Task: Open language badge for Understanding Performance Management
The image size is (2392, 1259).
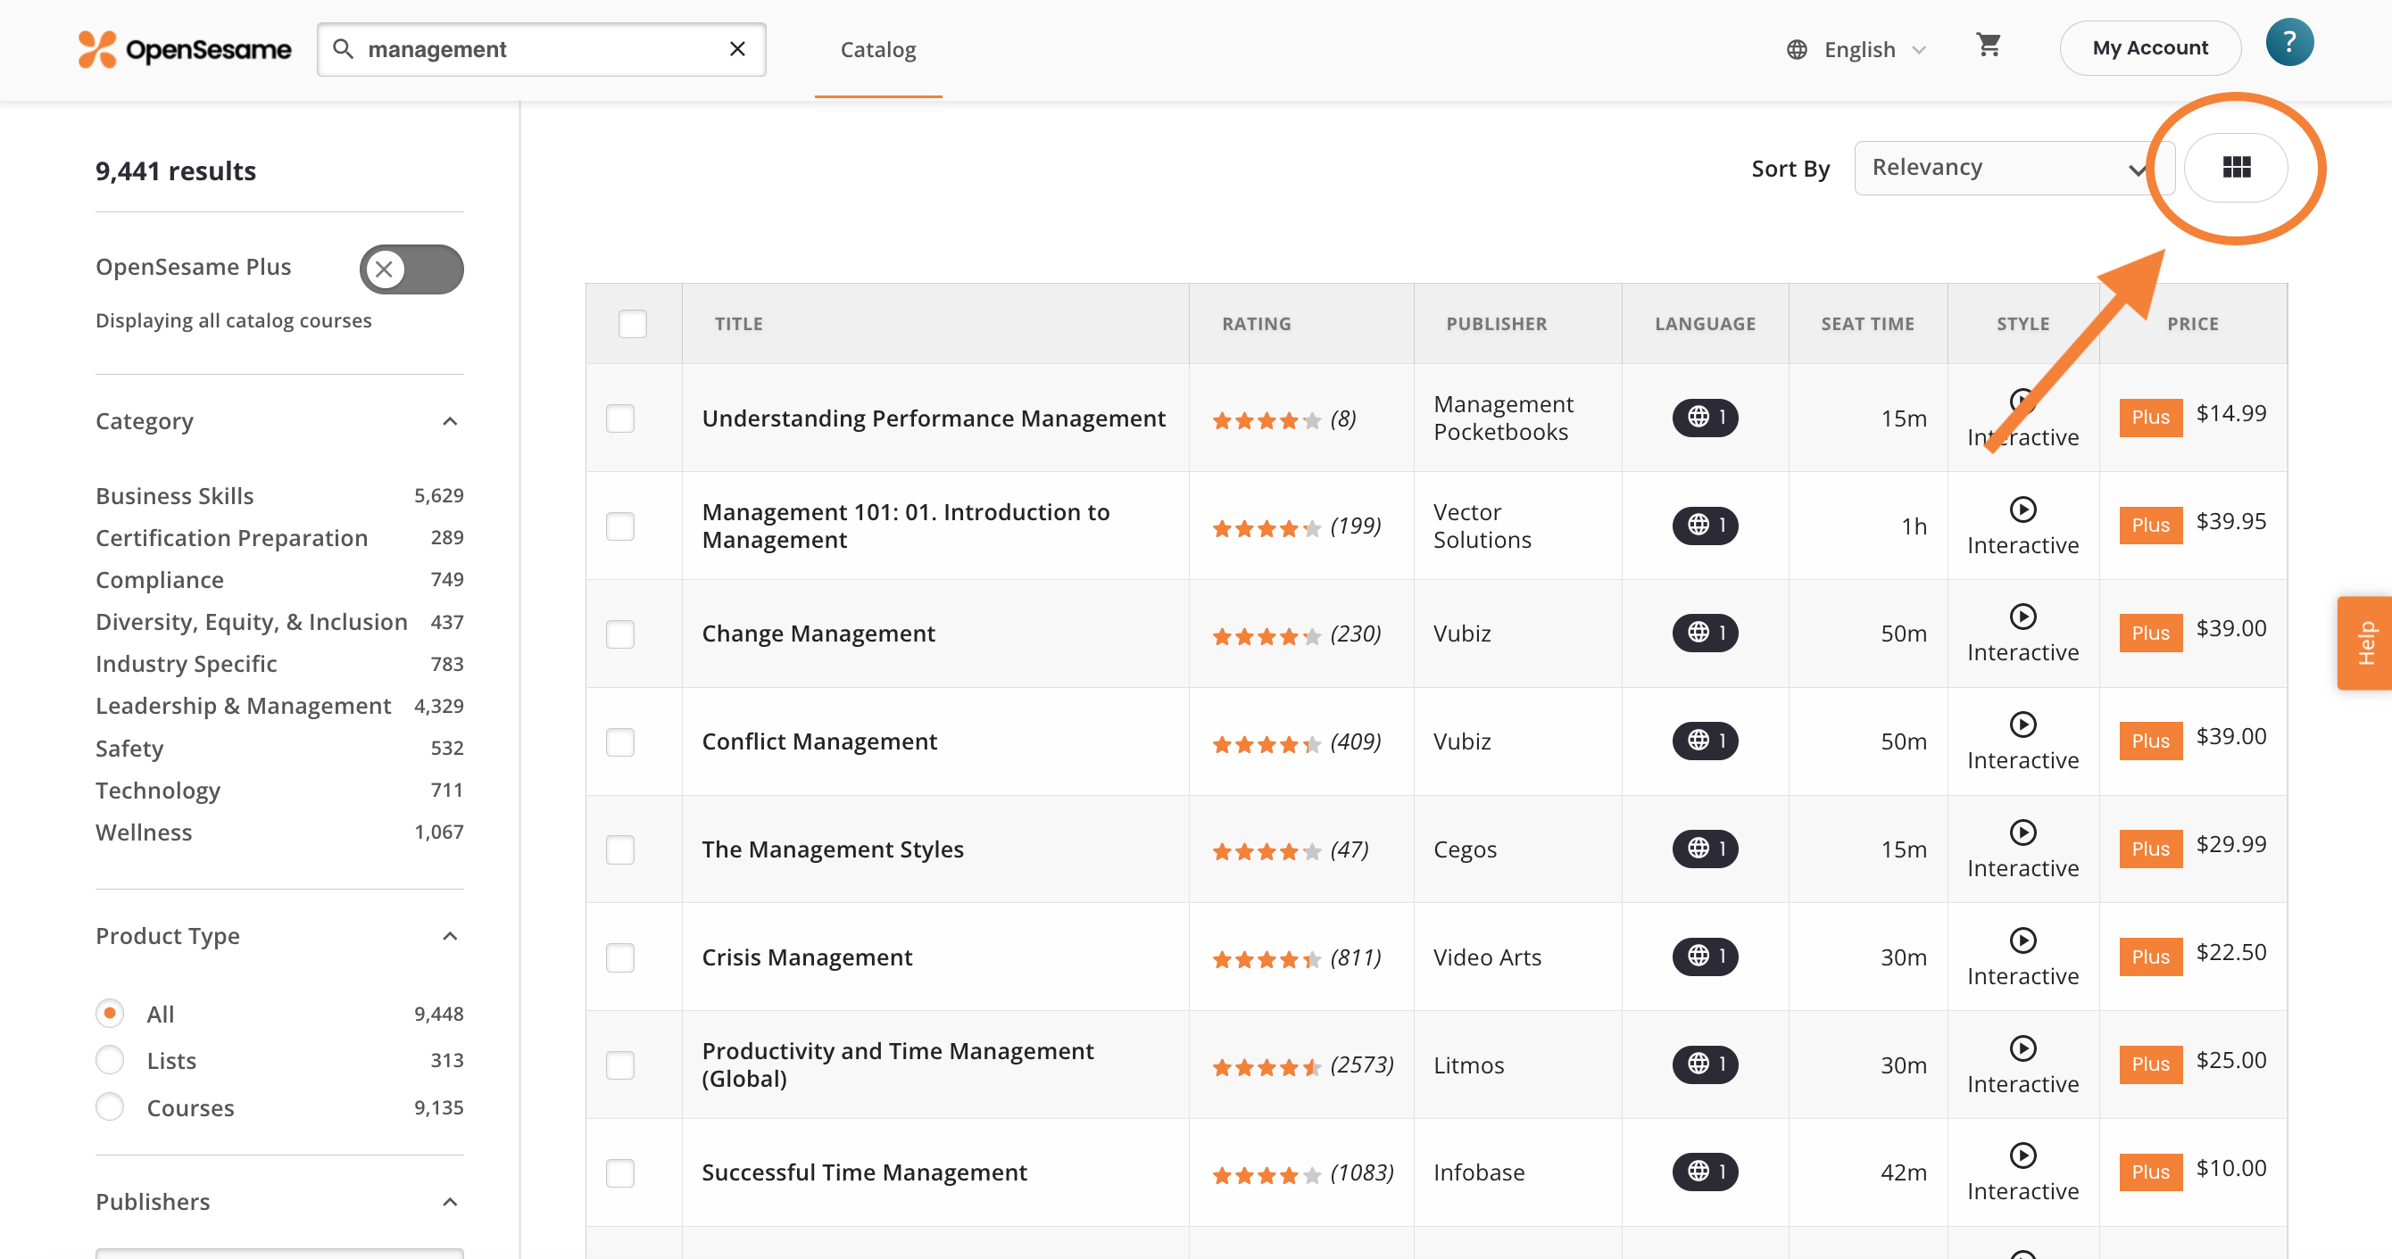Action: (x=1705, y=418)
